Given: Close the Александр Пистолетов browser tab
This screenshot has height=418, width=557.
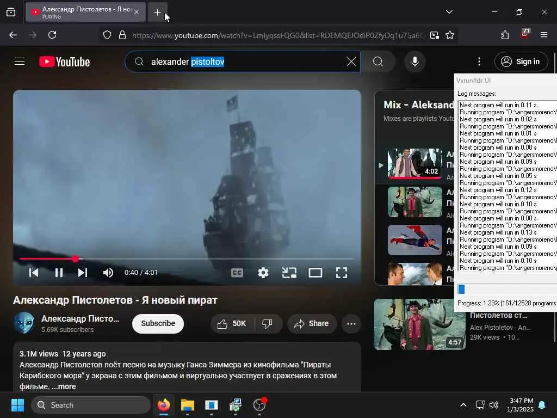Looking at the screenshot, I should [137, 12].
